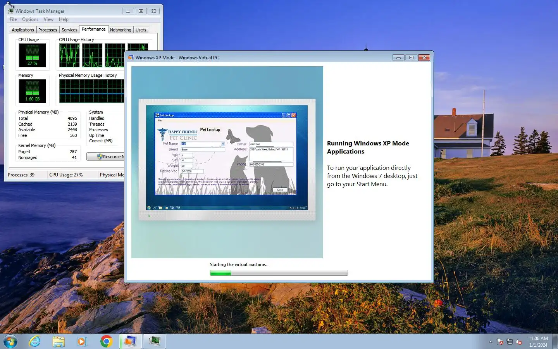Click the Physical Memory Usage History graph
The width and height of the screenshot is (558, 349).
click(x=92, y=91)
